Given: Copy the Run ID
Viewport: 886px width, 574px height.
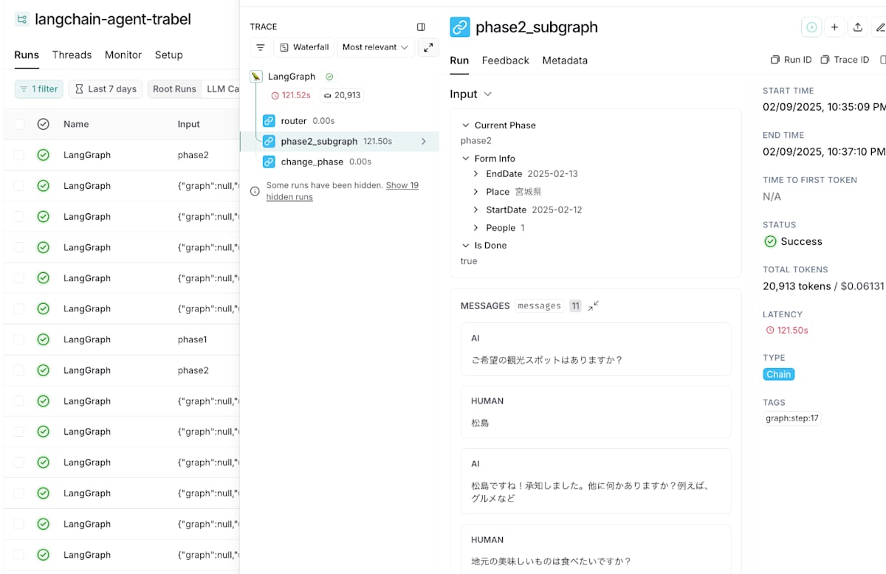Looking at the screenshot, I should click(791, 60).
